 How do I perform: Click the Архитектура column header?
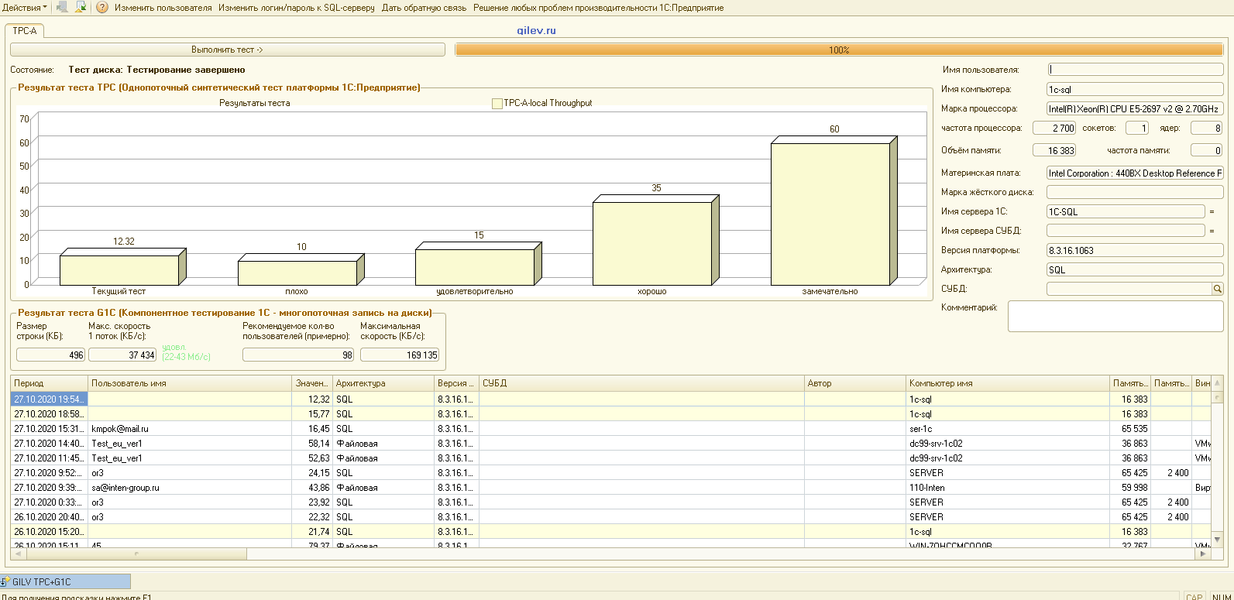[383, 383]
